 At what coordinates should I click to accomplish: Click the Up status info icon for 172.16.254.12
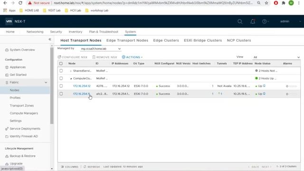(264, 85)
